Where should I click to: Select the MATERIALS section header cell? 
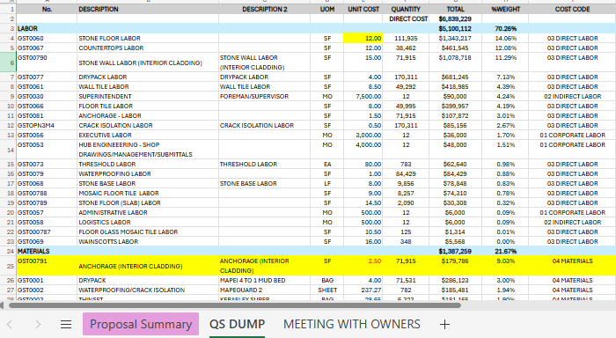pos(47,251)
